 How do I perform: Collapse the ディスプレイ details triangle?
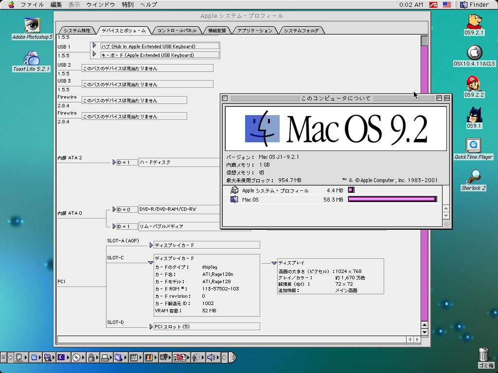tap(274, 263)
